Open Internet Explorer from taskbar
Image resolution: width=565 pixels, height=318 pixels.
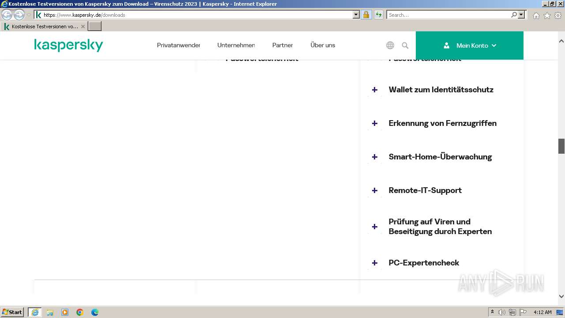(x=35, y=312)
